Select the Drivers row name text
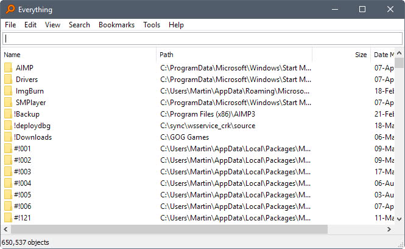 pos(27,80)
